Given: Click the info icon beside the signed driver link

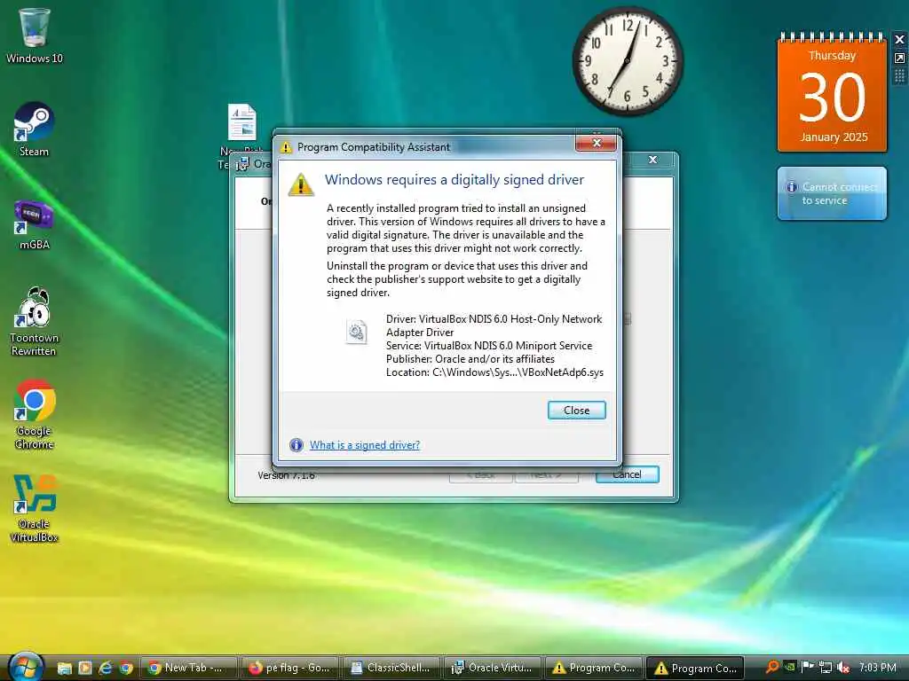Looking at the screenshot, I should (296, 445).
